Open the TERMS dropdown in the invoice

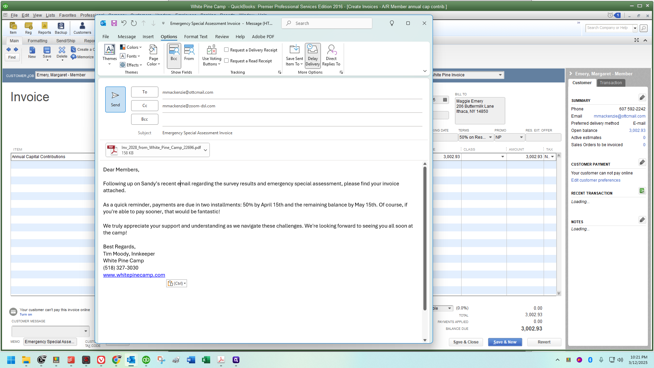pyautogui.click(x=490, y=137)
